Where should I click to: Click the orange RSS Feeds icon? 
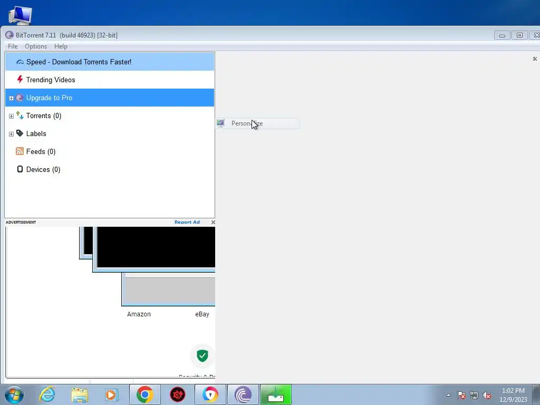point(20,151)
